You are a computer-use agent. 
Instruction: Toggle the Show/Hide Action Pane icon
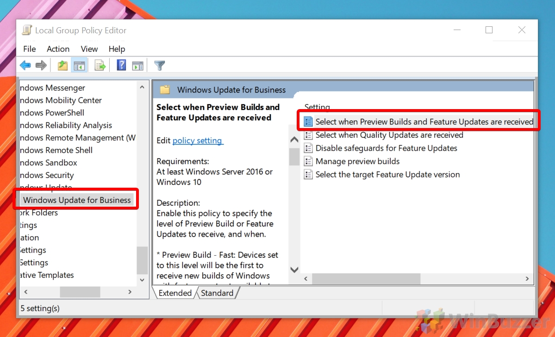pos(137,66)
